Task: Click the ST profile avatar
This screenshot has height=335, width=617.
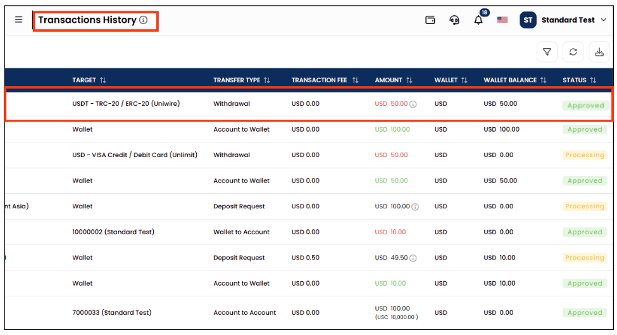Action: (x=528, y=20)
